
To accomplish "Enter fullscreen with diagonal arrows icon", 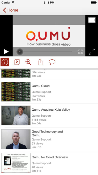I will tap(92, 52).
